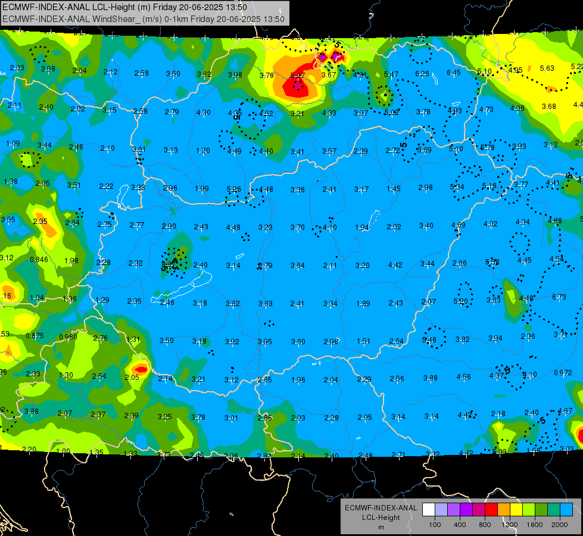Click the grid value 5.20
This screenshot has width=583, height=536.
point(461,301)
